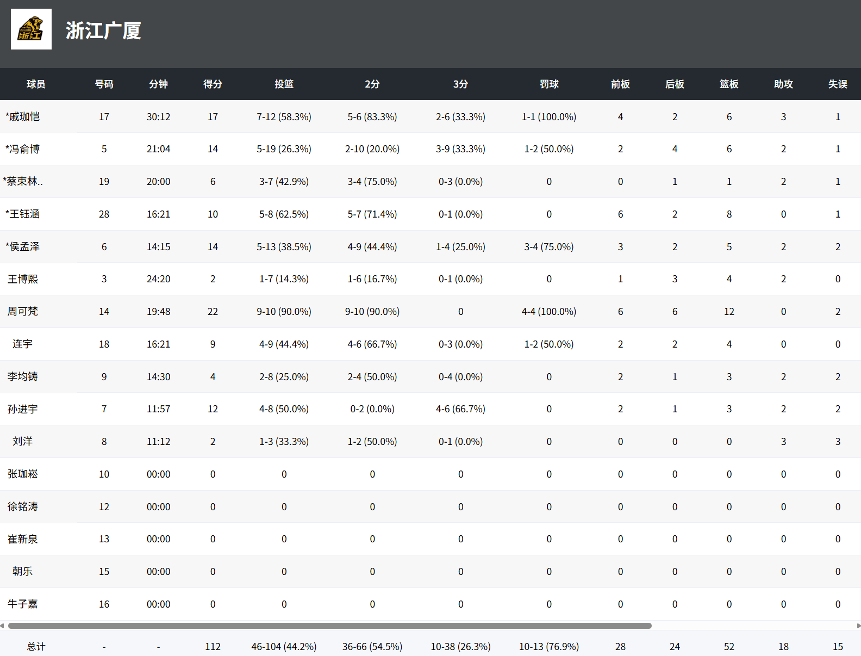Click the 篮板 column header

click(729, 84)
